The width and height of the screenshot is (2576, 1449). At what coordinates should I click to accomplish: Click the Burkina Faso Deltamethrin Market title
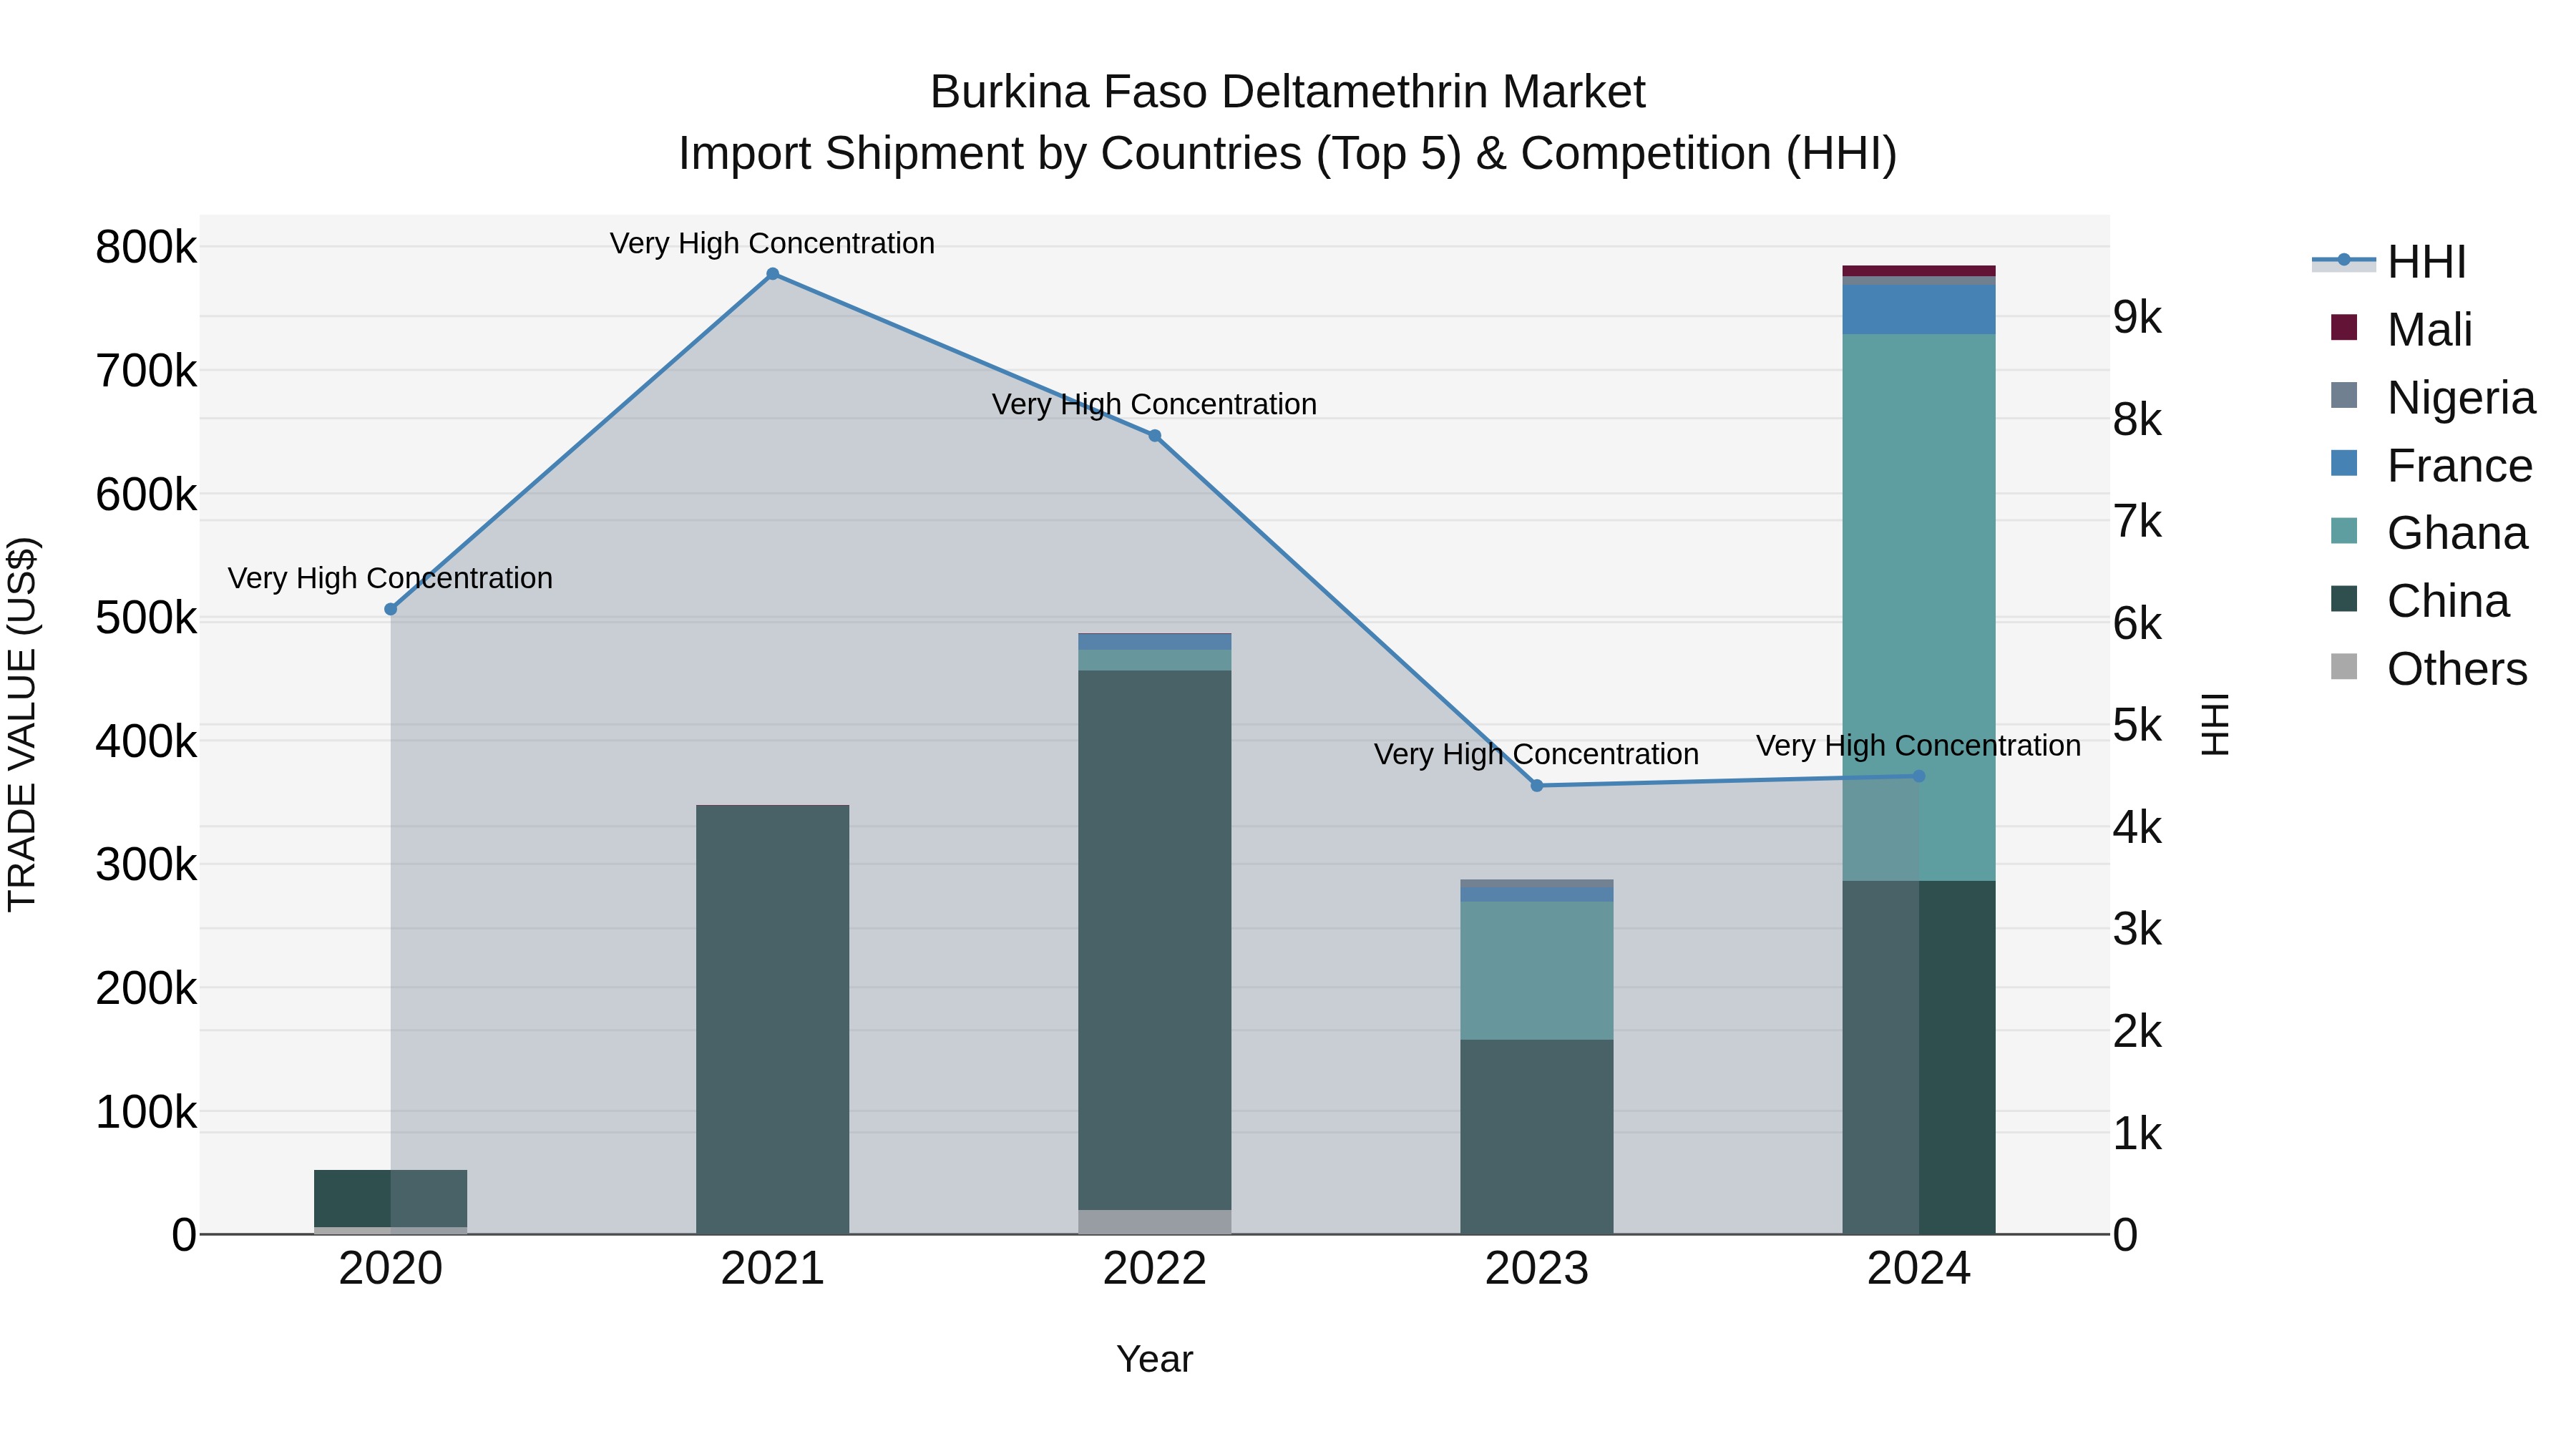coord(1288,92)
